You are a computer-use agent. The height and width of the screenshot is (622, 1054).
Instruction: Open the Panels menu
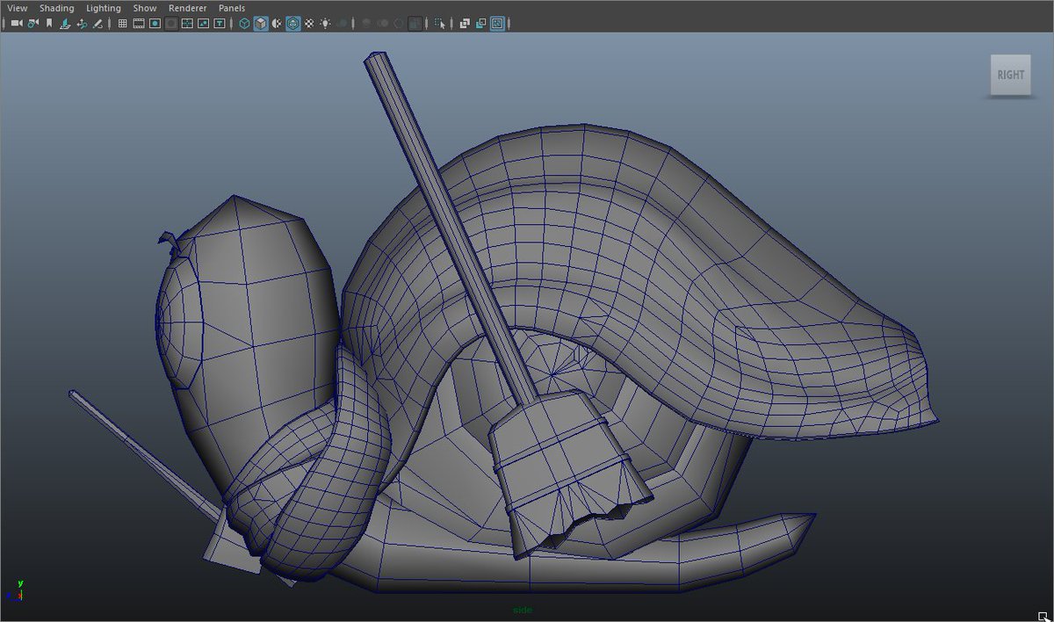[231, 7]
